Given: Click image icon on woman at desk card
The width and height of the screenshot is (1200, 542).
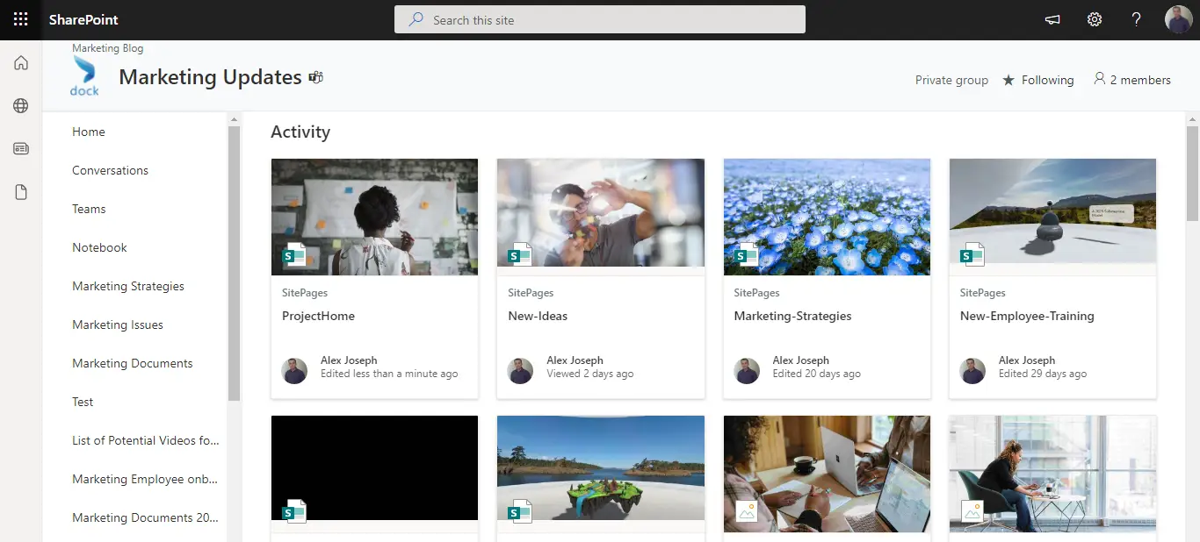Looking at the screenshot, I should coord(972,511).
